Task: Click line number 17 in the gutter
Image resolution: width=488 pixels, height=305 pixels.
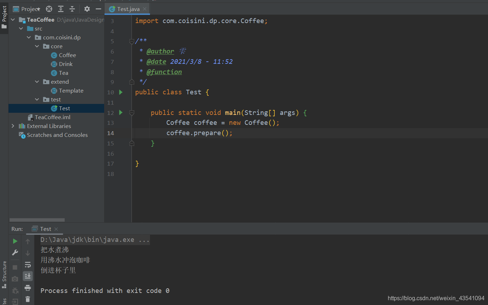Action: click(111, 163)
